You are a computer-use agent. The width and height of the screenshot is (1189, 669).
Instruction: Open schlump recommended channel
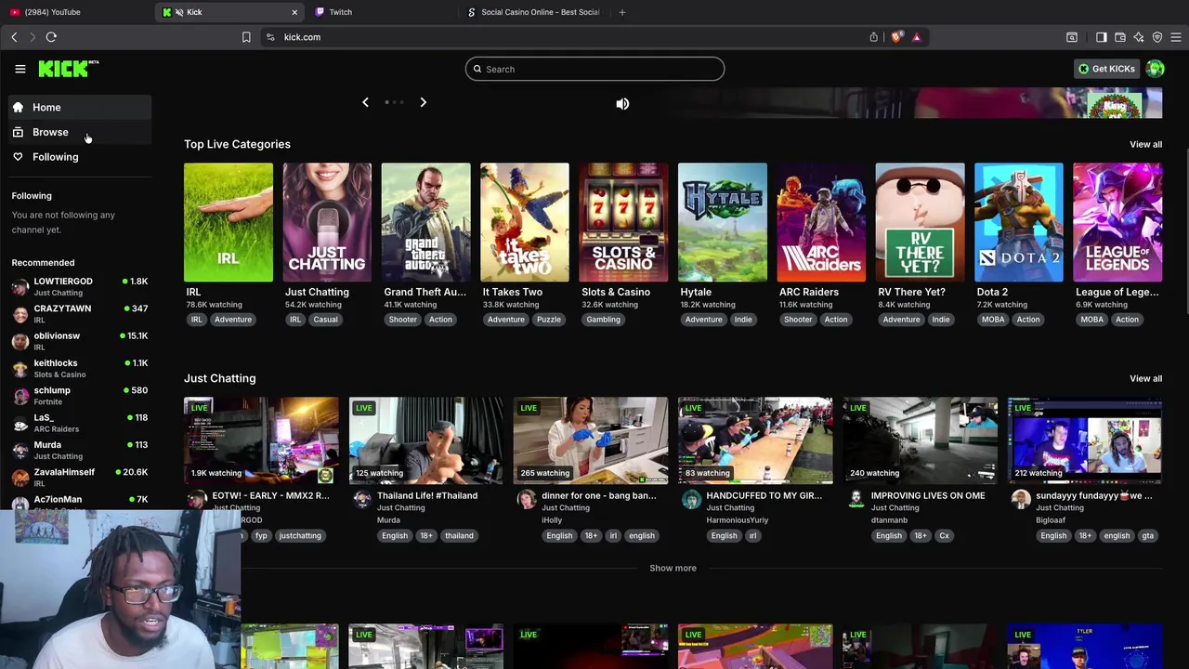79,395
